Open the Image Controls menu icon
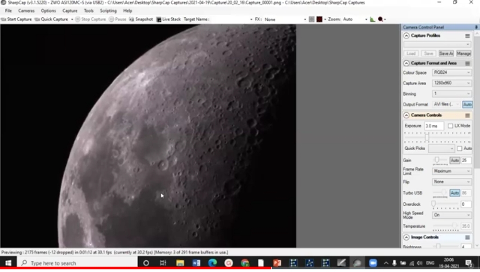 pyautogui.click(x=468, y=237)
